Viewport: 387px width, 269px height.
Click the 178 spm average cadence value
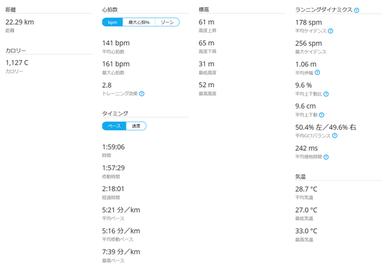[308, 23]
